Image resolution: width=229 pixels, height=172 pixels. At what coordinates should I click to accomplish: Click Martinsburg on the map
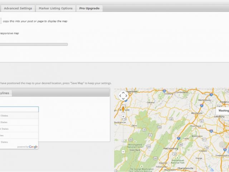click(x=204, y=100)
